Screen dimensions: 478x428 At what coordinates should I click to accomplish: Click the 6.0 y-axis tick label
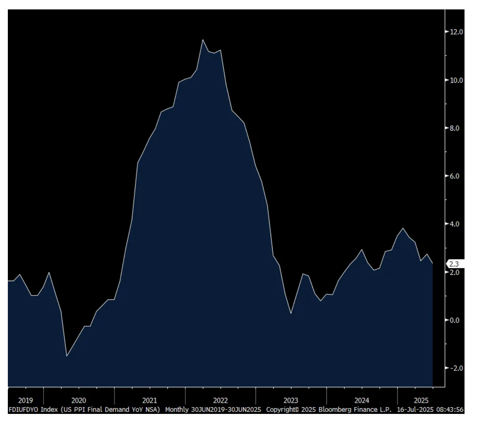(x=456, y=176)
